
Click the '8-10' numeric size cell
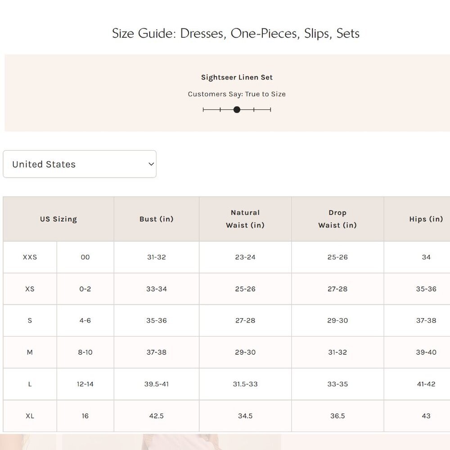point(85,352)
